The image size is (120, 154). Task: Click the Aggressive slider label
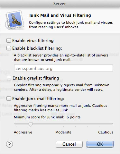coord(23,132)
